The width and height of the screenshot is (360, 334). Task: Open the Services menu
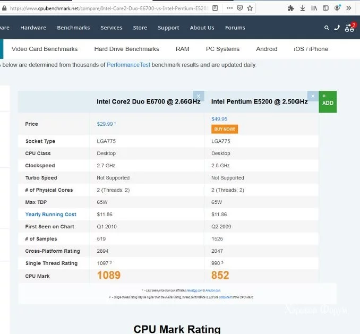click(x=112, y=28)
